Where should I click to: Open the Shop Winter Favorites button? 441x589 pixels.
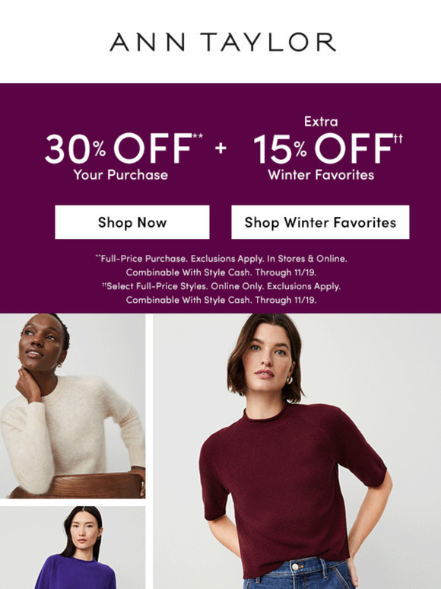(x=320, y=222)
